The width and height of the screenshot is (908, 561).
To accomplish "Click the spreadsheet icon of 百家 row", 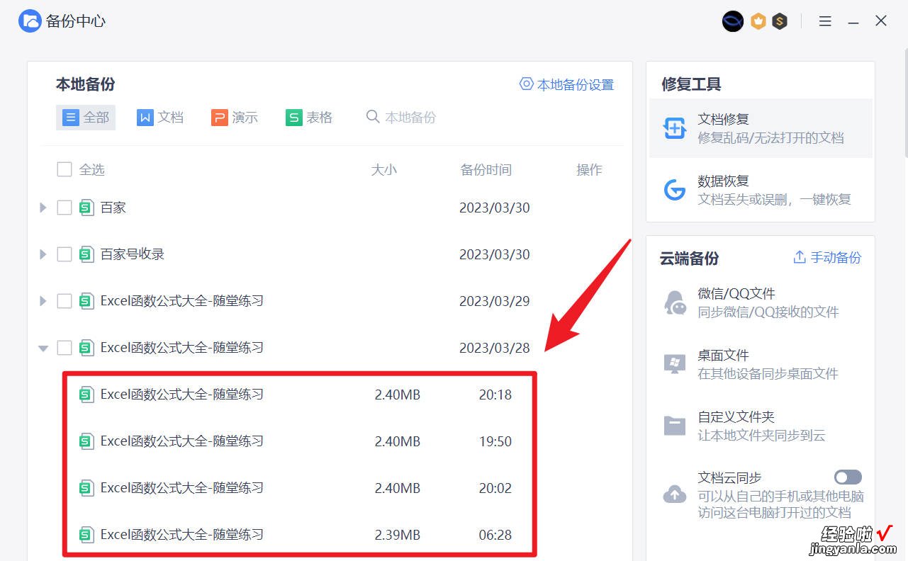I will (x=86, y=208).
